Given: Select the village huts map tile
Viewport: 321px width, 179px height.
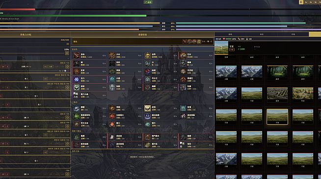Looking at the screenshot, I should point(302,93).
